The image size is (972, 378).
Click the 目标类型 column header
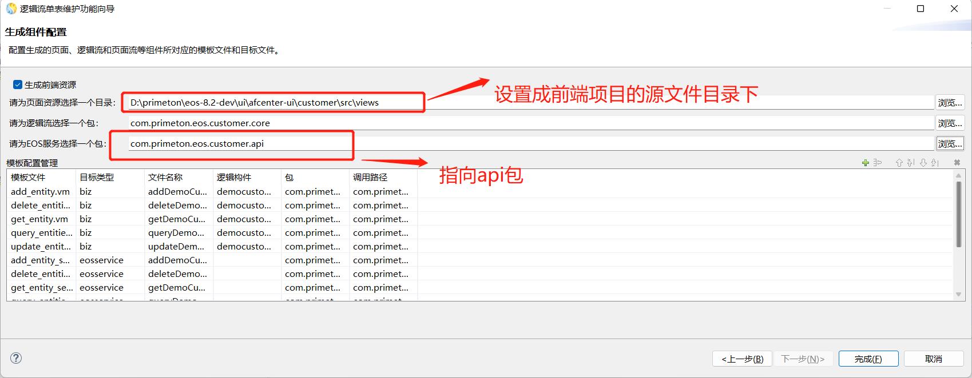(x=97, y=178)
